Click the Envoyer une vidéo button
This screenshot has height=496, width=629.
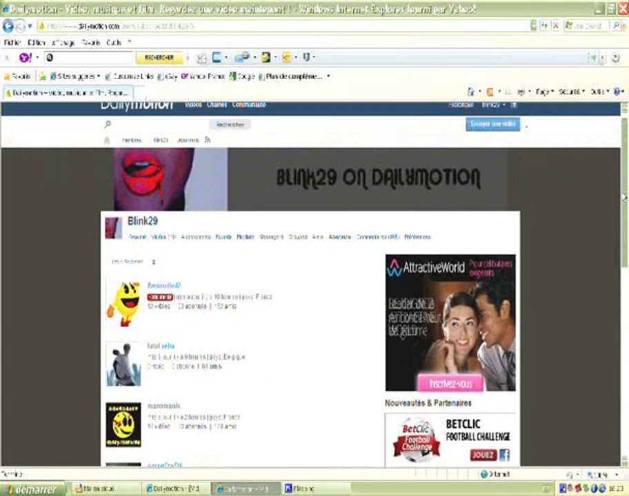coord(493,124)
